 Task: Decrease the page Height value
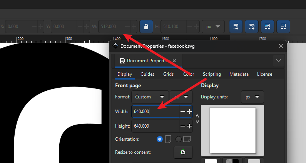tap(183, 126)
